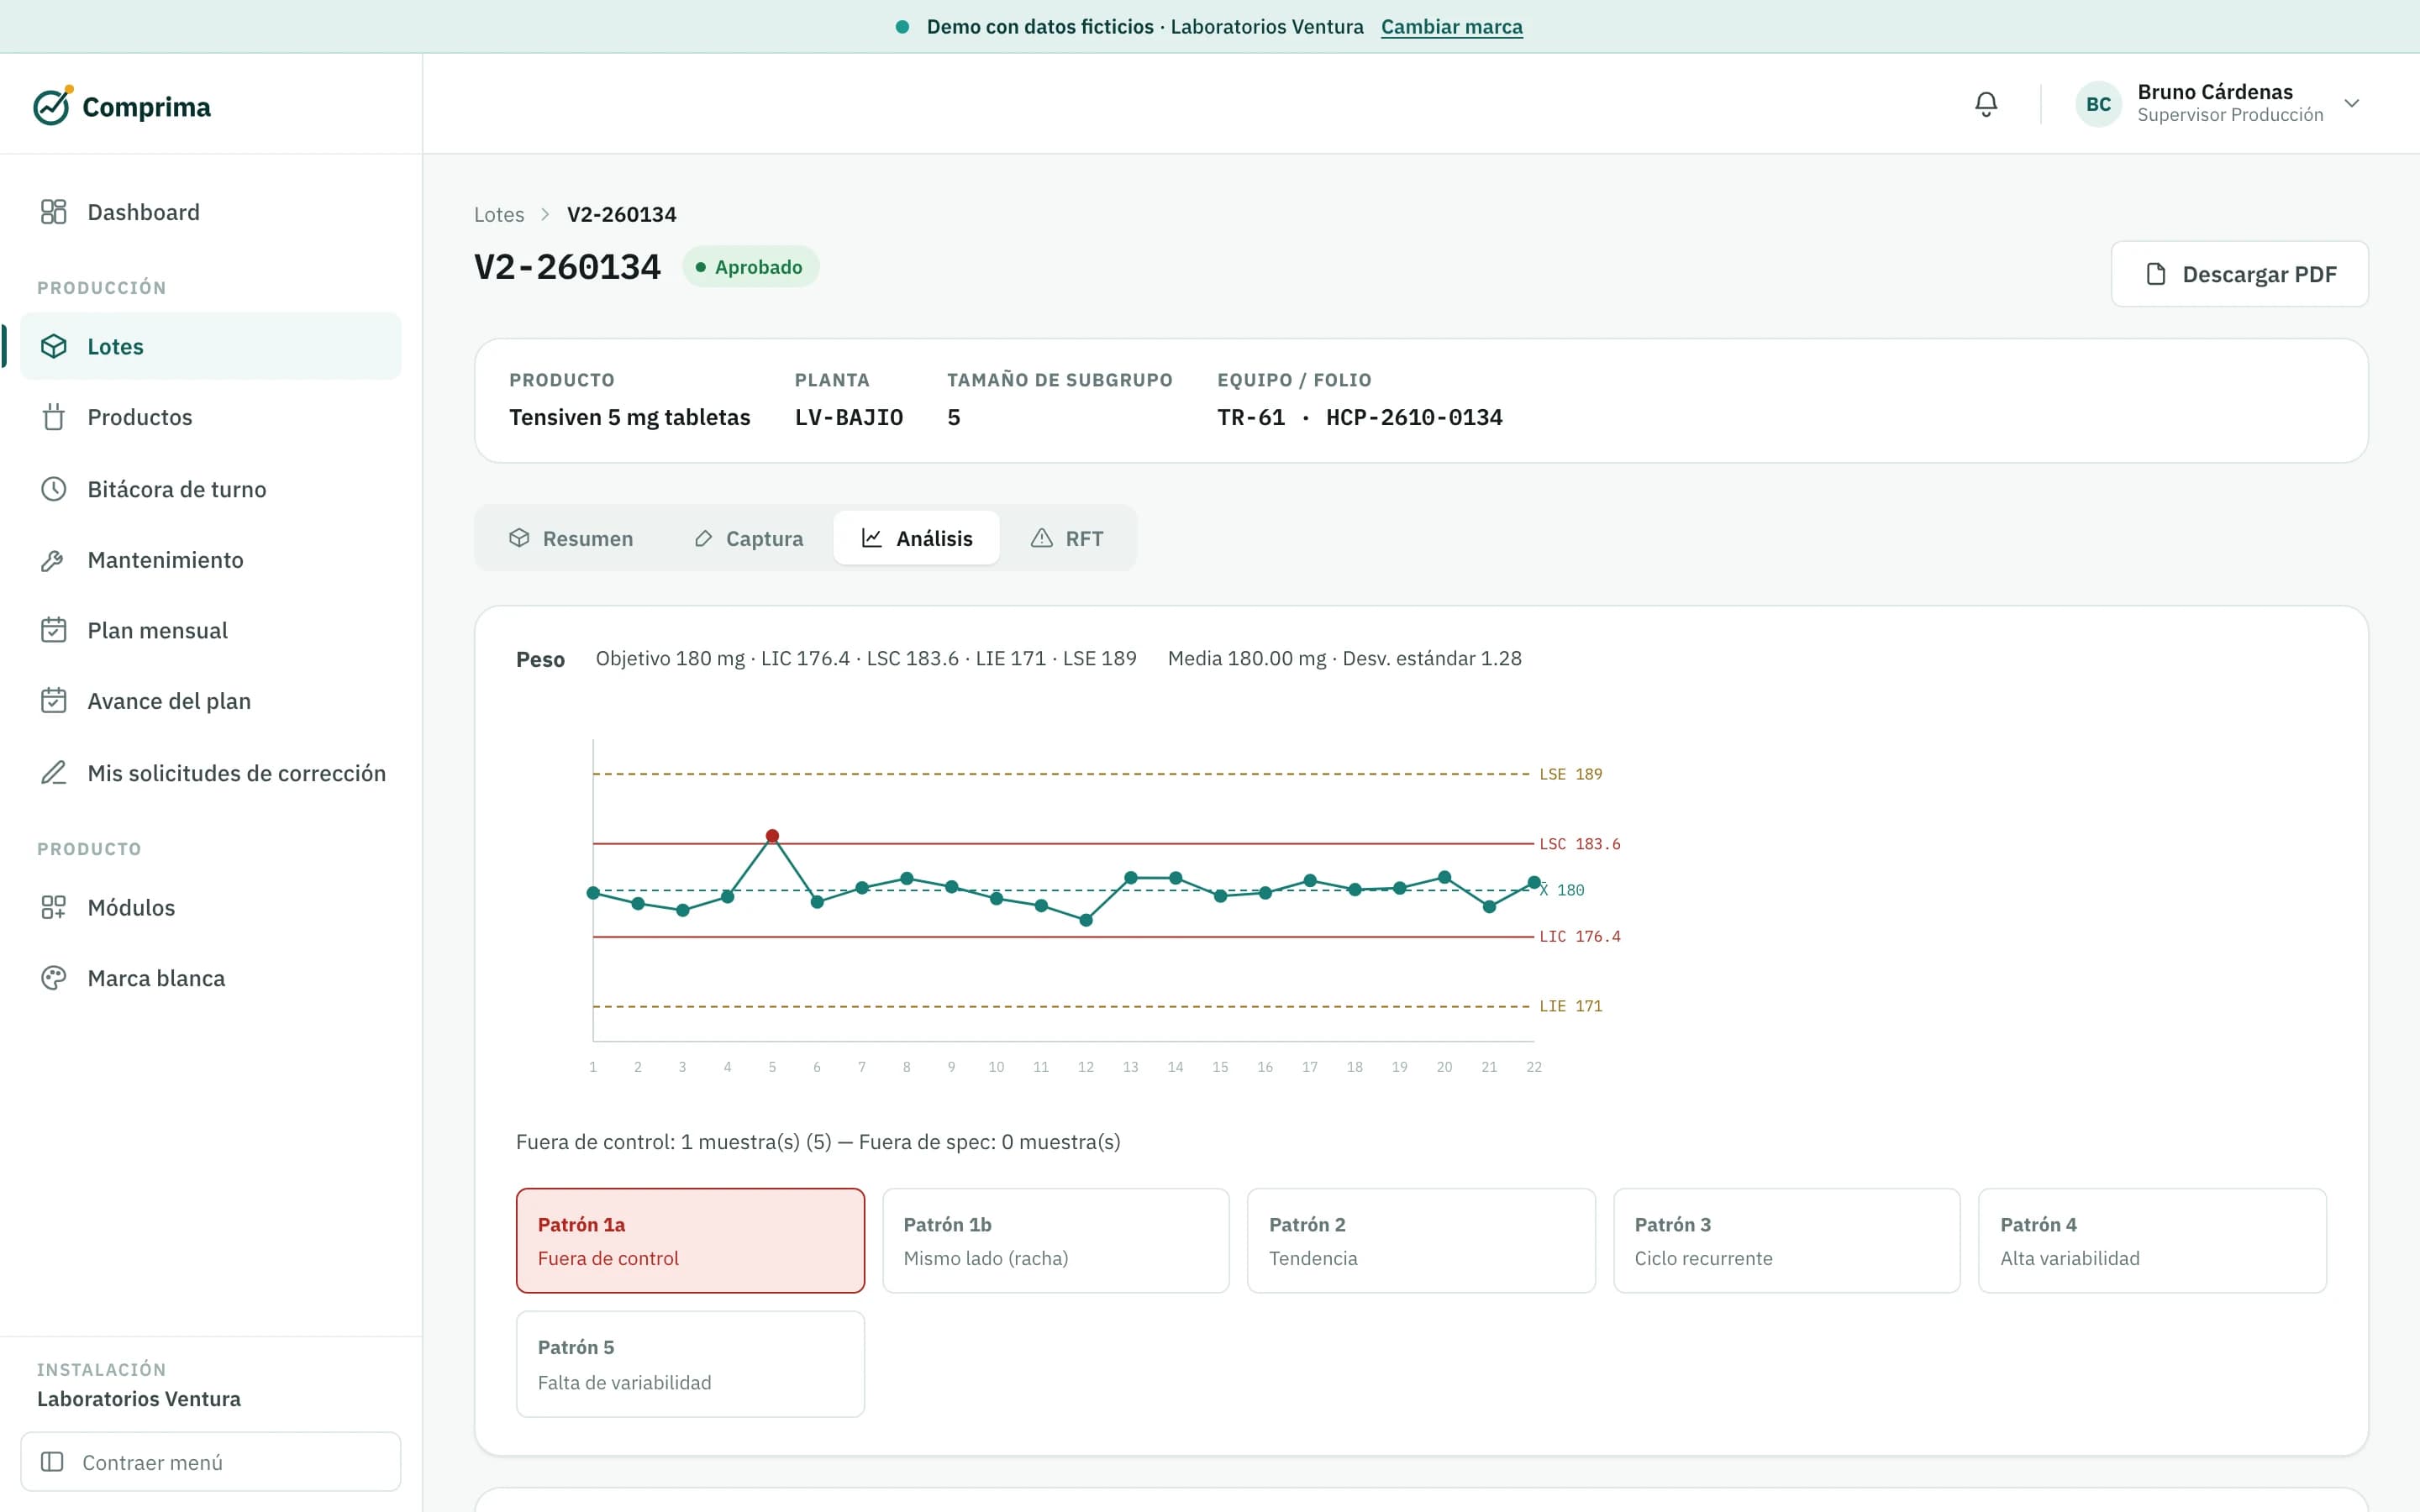
Task: Select the Análisis tab
Action: point(916,538)
